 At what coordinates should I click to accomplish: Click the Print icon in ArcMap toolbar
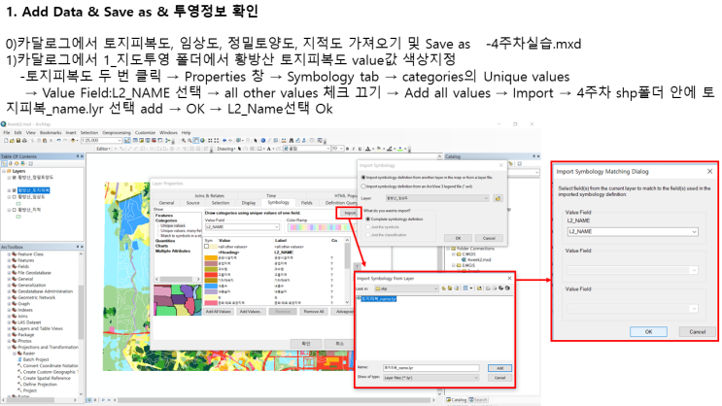(24, 141)
